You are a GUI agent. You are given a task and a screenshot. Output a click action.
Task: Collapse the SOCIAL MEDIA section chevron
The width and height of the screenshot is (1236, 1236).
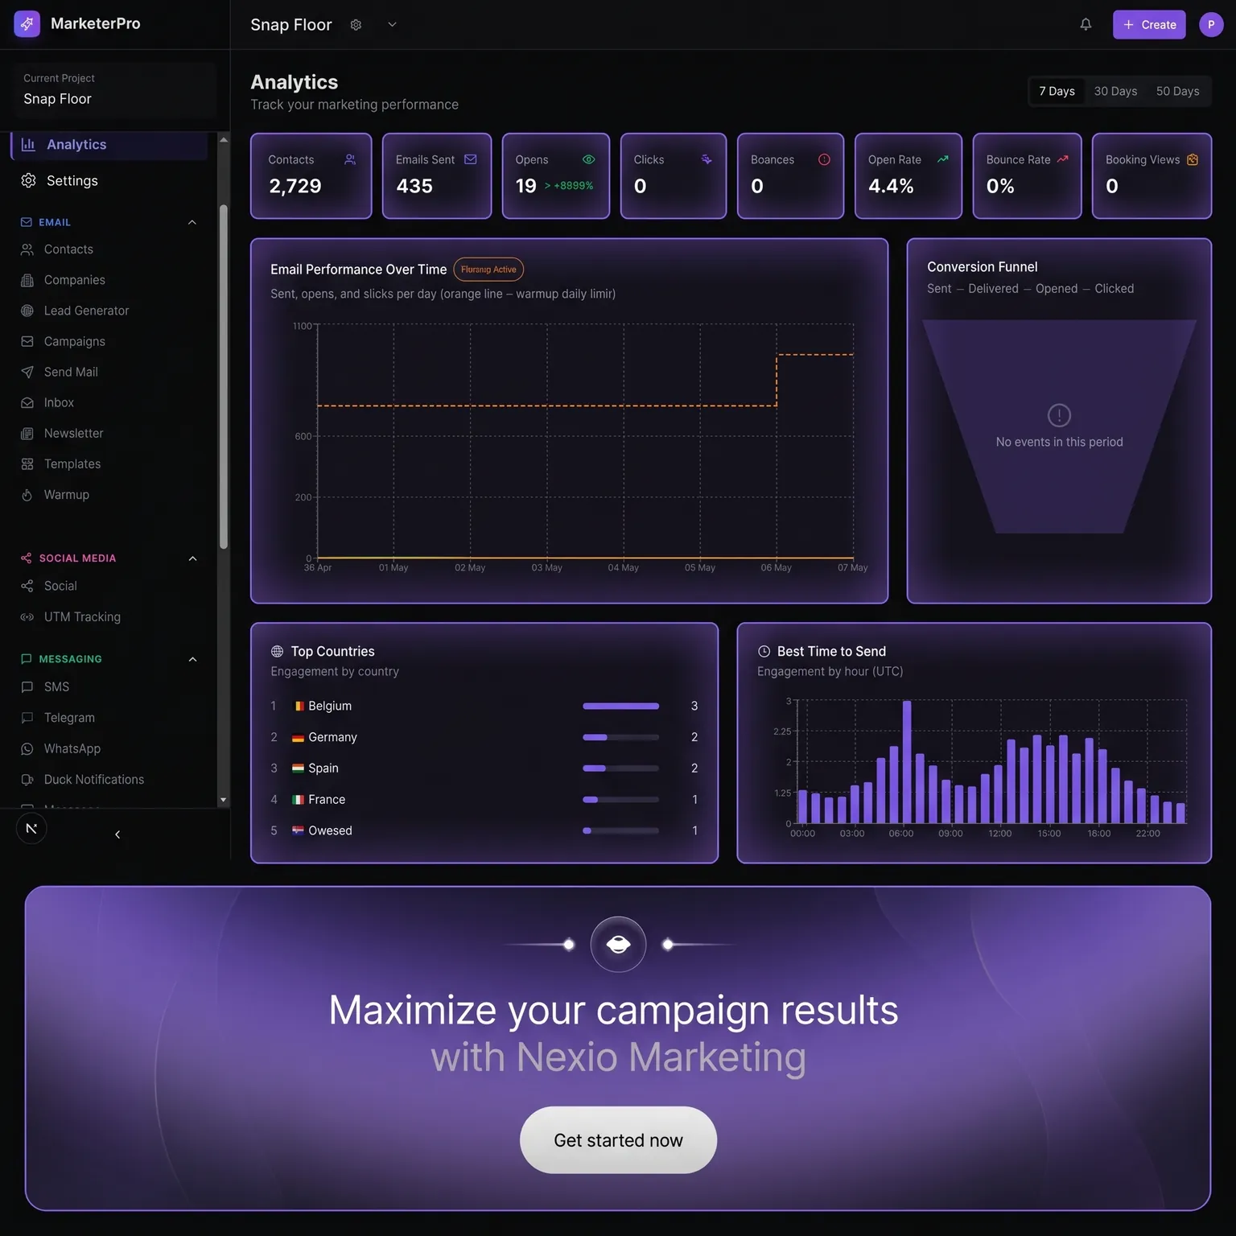coord(192,558)
